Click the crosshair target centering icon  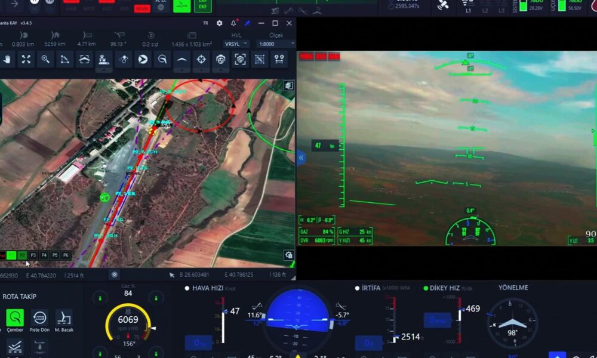(x=201, y=59)
